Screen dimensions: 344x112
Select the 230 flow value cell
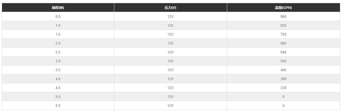tap(284, 88)
